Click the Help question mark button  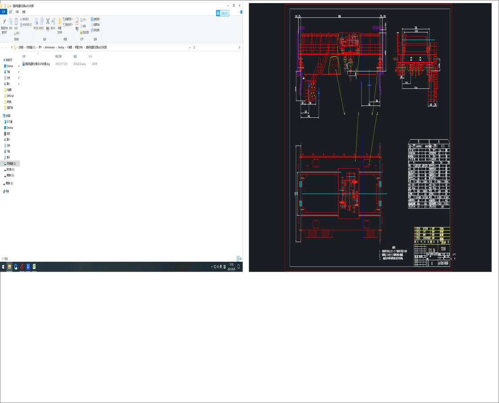pos(241,13)
